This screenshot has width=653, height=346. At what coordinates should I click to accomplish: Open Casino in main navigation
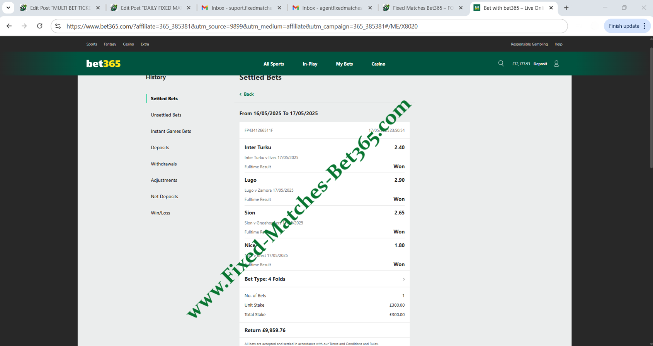click(378, 64)
